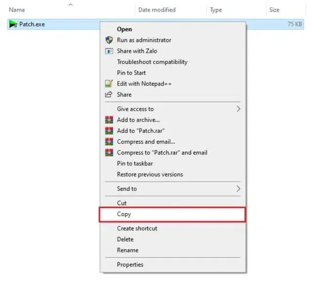Screen dimensions: 312x281
Task: Sort by the Type column header
Action: tap(216, 10)
